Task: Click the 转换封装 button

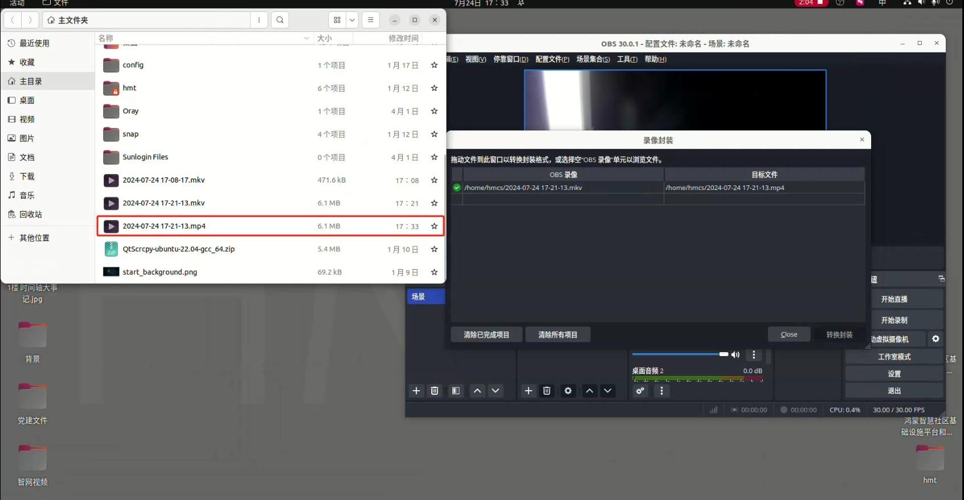Action: [x=839, y=334]
